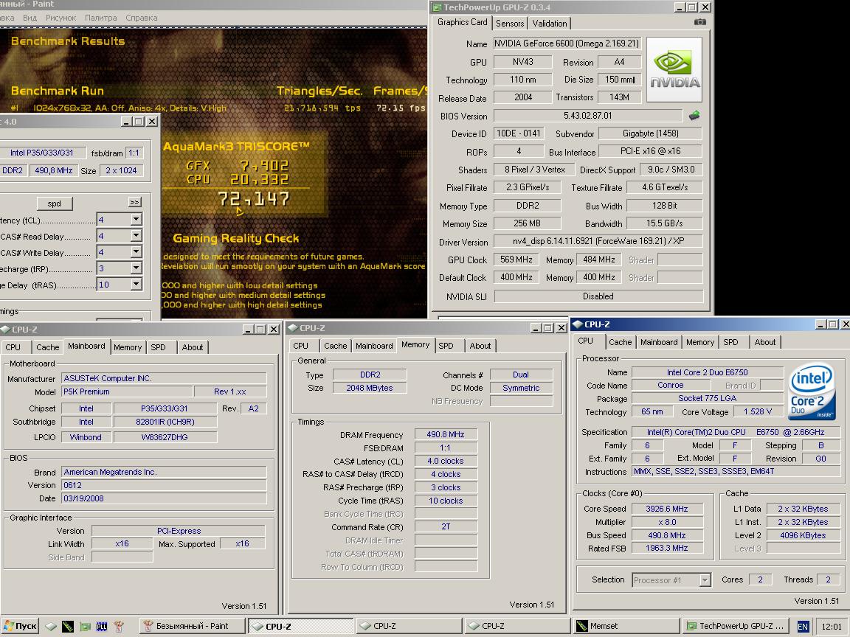
Task: Click the system tray clock
Action: pyautogui.click(x=832, y=627)
